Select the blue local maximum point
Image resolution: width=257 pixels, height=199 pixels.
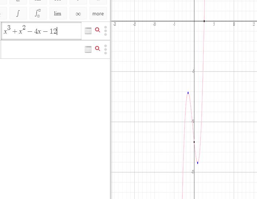(x=188, y=93)
